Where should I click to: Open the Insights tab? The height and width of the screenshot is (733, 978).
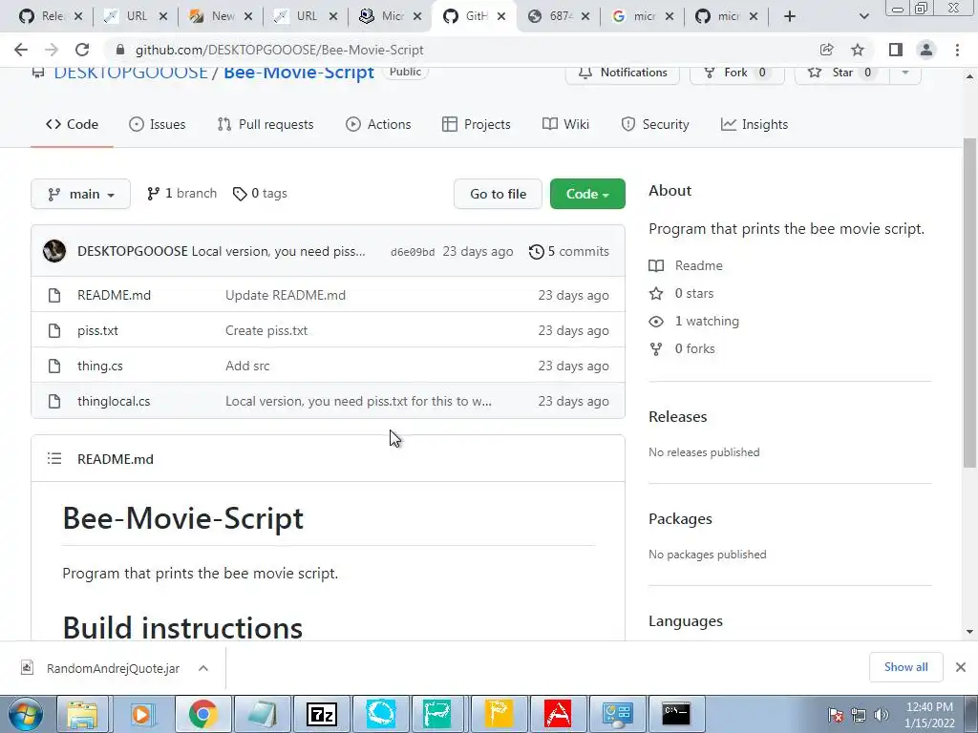point(755,124)
